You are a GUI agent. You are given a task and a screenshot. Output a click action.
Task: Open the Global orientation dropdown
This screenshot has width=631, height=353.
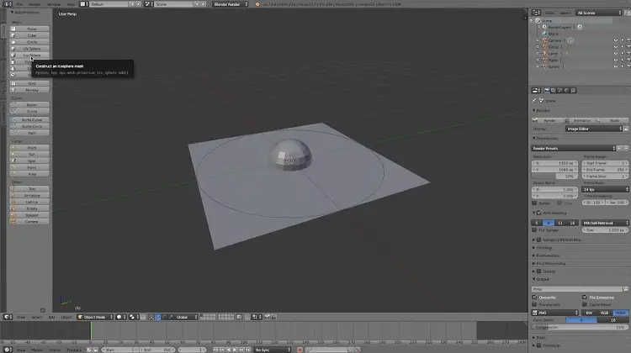point(186,317)
